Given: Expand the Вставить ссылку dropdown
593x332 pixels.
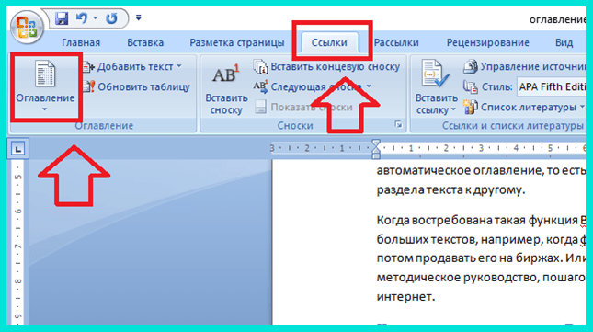Looking at the screenshot, I should click(x=453, y=110).
